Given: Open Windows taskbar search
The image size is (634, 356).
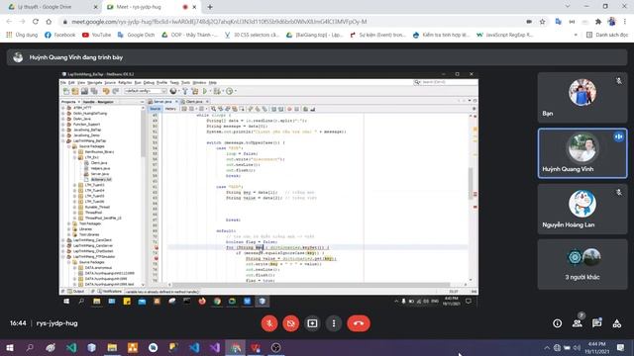Looking at the screenshot, I should [30, 347].
